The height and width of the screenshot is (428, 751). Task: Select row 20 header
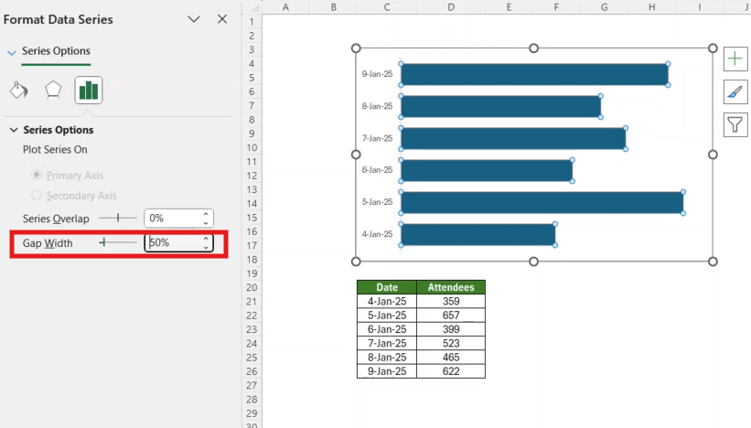[252, 287]
